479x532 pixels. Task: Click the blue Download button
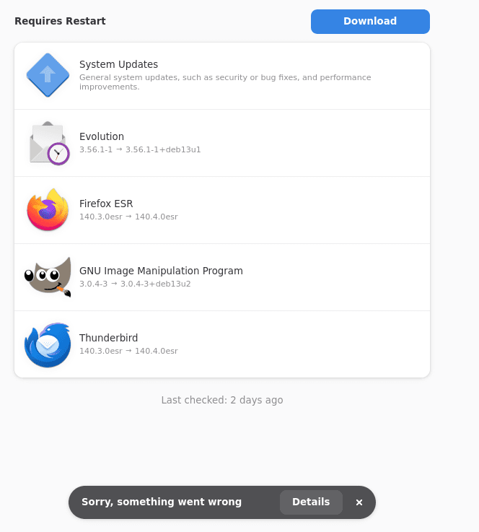coord(370,22)
